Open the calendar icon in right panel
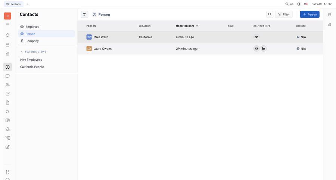Screen dimensions: 336x180 [x=330, y=15]
